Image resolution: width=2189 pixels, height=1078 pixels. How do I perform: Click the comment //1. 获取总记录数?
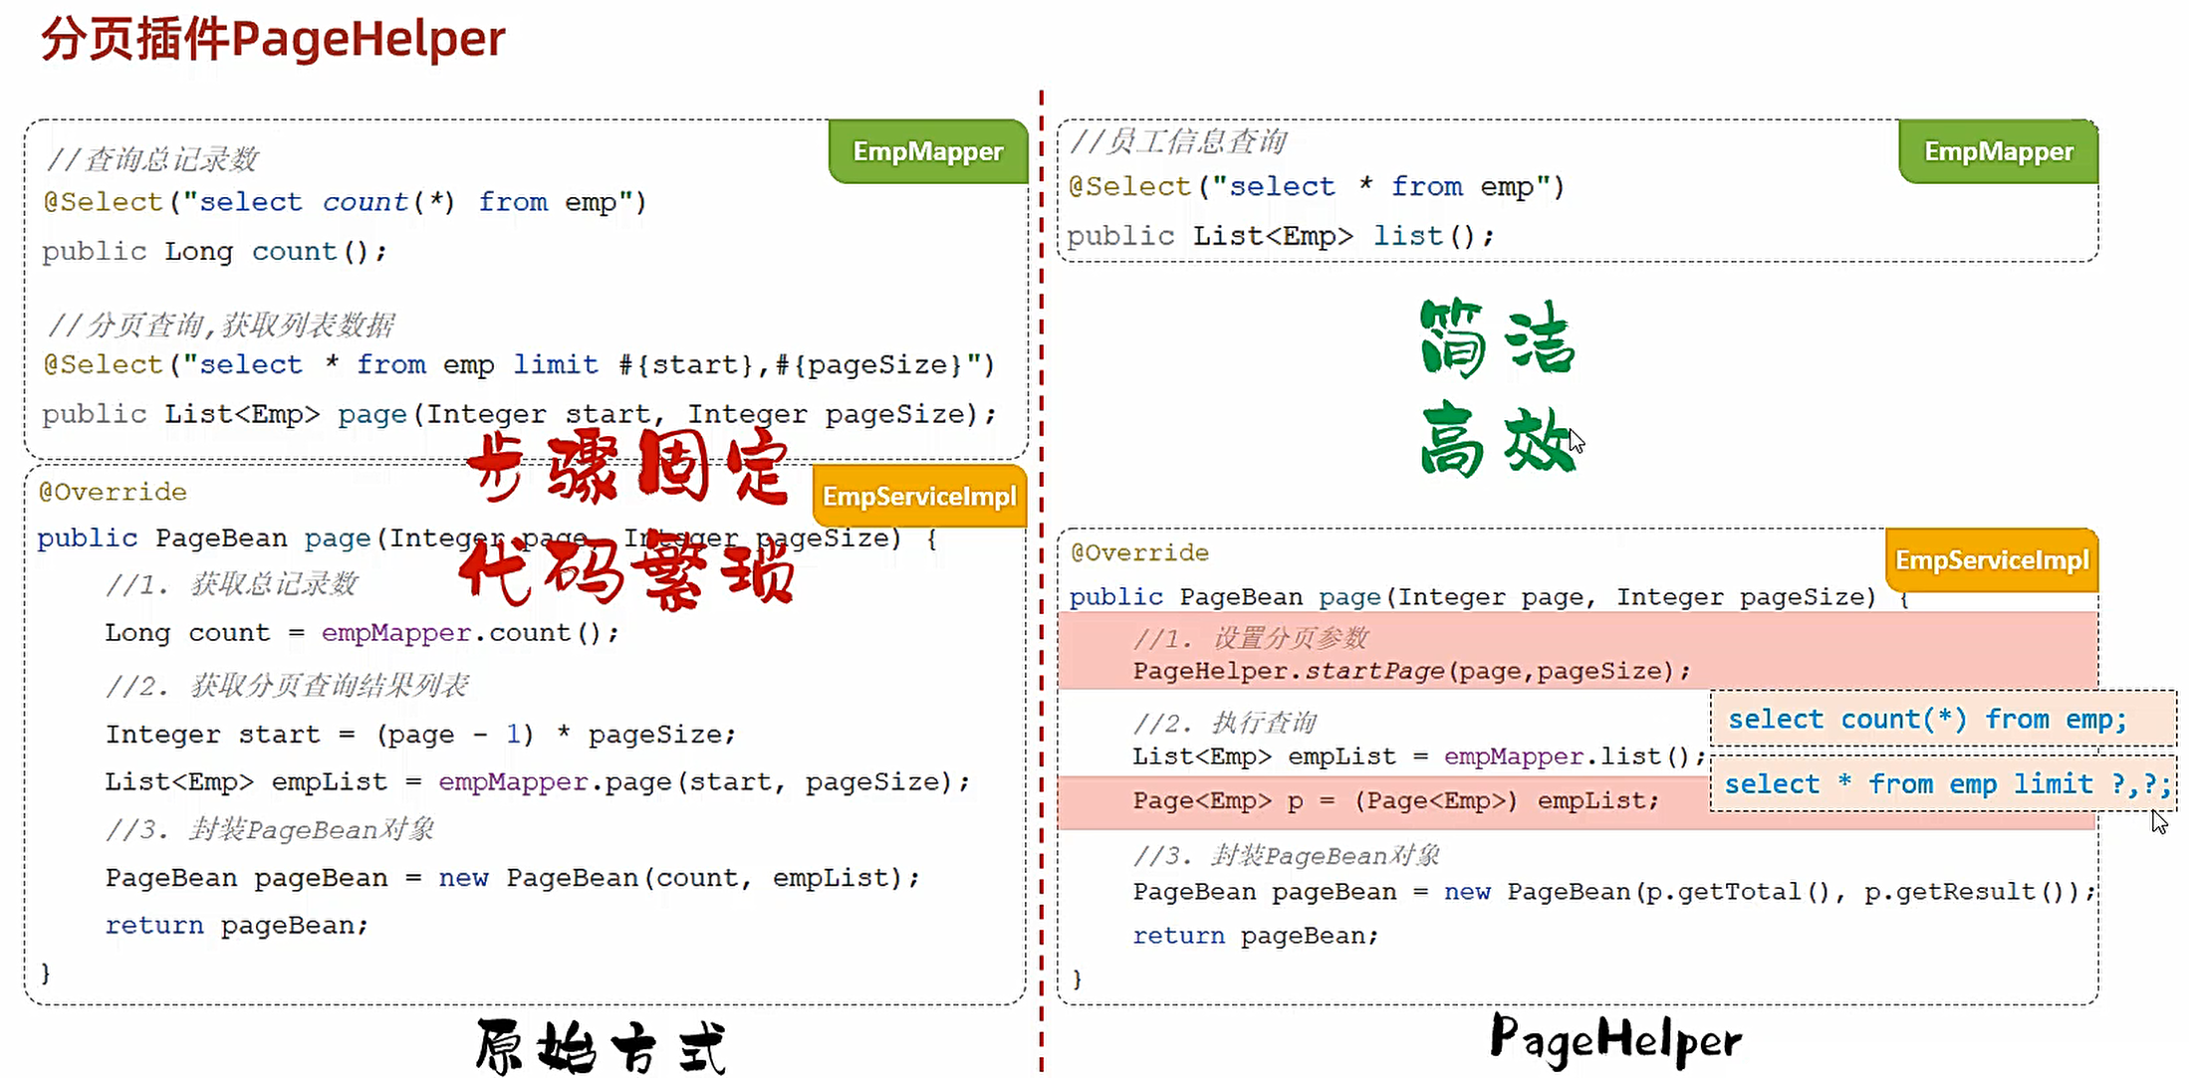pyautogui.click(x=231, y=584)
